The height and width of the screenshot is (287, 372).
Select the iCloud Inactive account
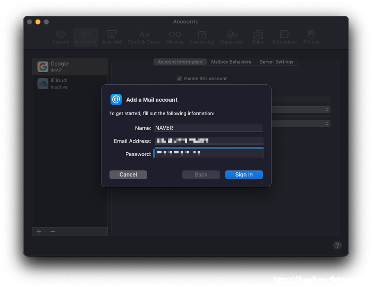click(x=70, y=83)
